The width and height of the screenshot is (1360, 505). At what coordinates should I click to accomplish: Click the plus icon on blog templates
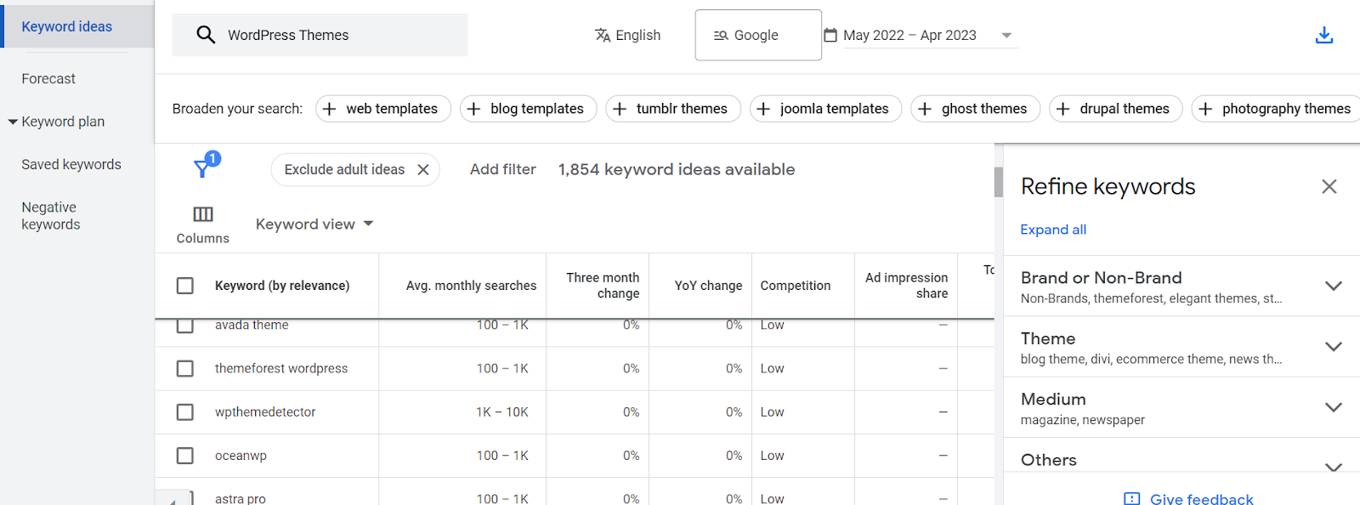pos(474,109)
